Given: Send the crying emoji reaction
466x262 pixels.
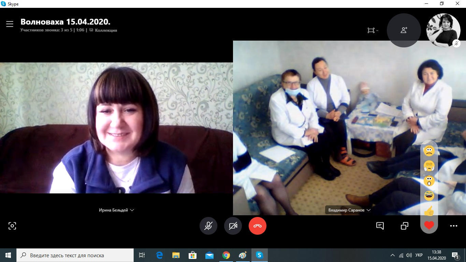Looking at the screenshot, I should pyautogui.click(x=429, y=166).
